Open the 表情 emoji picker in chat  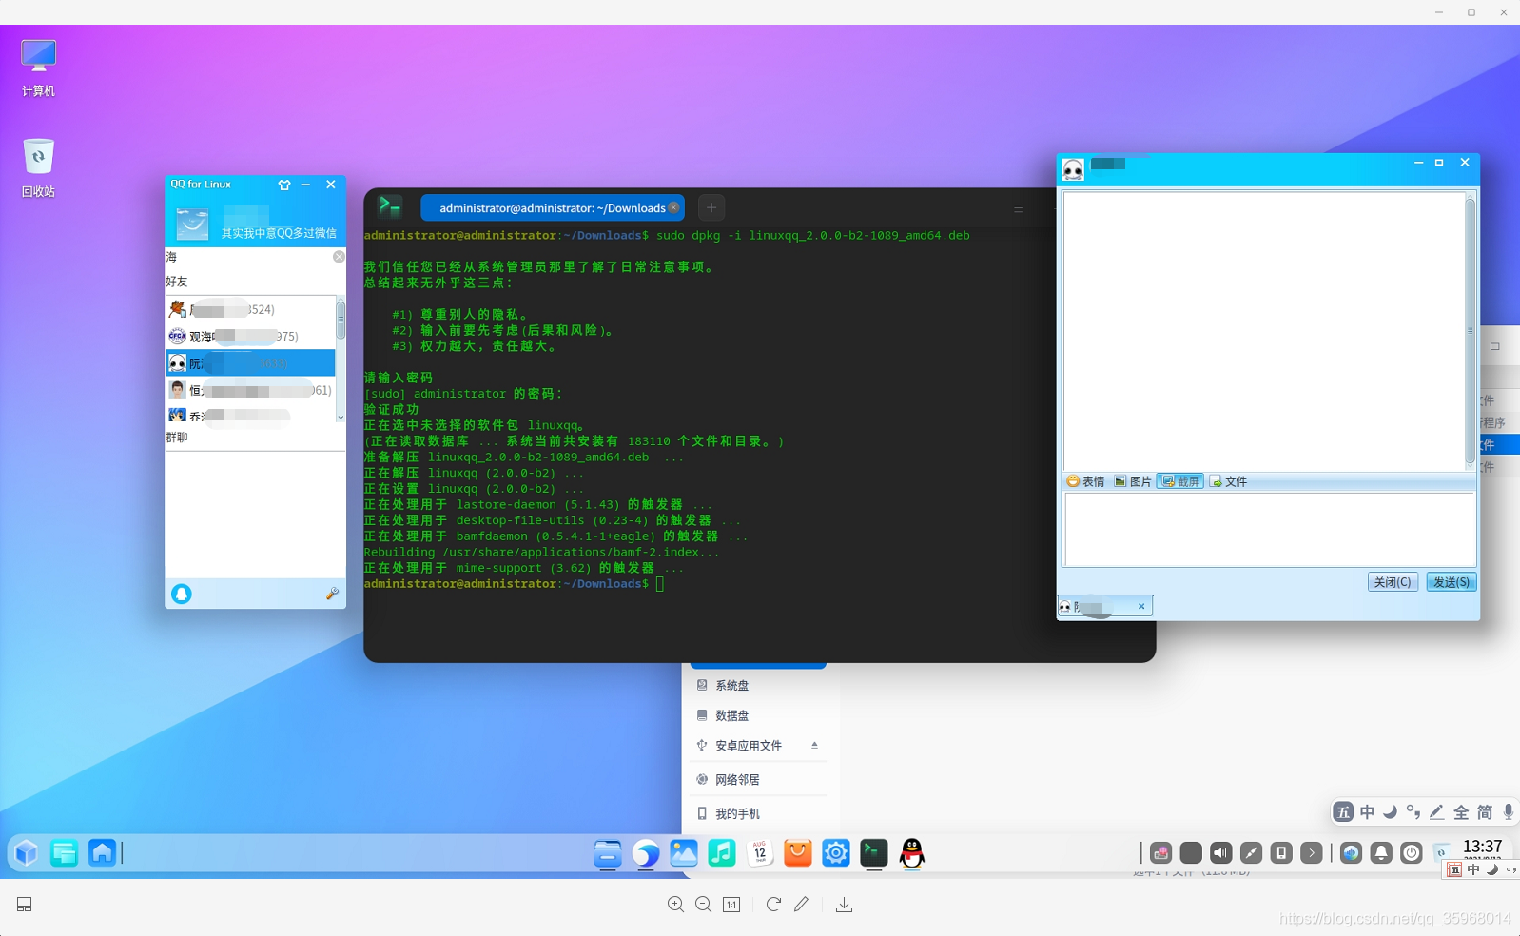click(x=1085, y=481)
